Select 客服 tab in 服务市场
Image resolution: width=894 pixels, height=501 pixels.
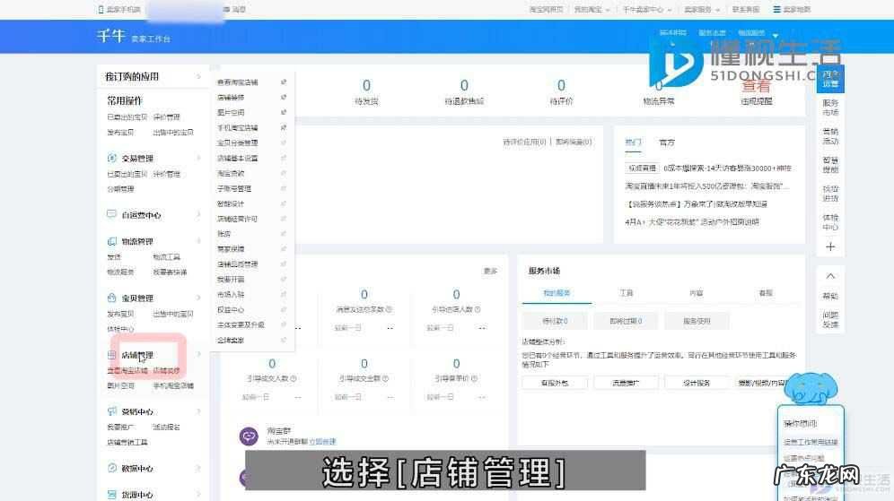coord(766,293)
